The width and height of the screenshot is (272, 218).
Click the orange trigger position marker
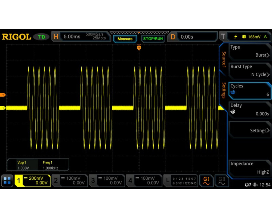point(139,48)
